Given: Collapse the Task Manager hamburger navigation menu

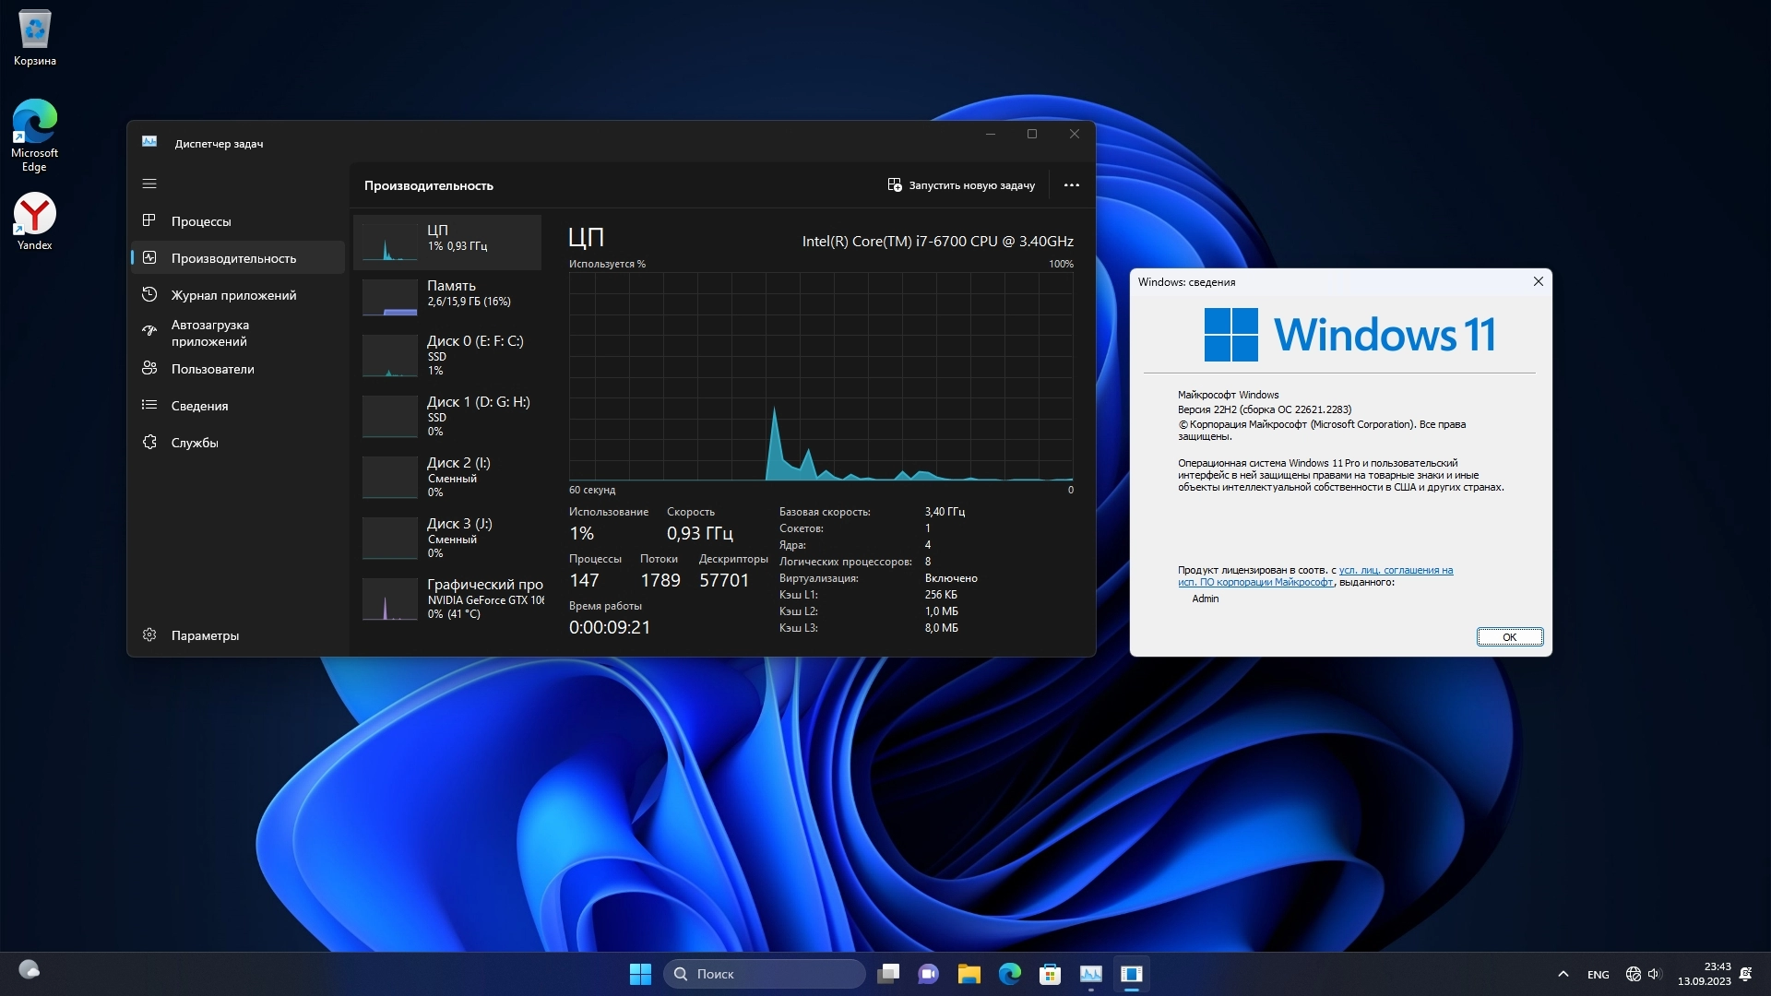Looking at the screenshot, I should point(149,184).
